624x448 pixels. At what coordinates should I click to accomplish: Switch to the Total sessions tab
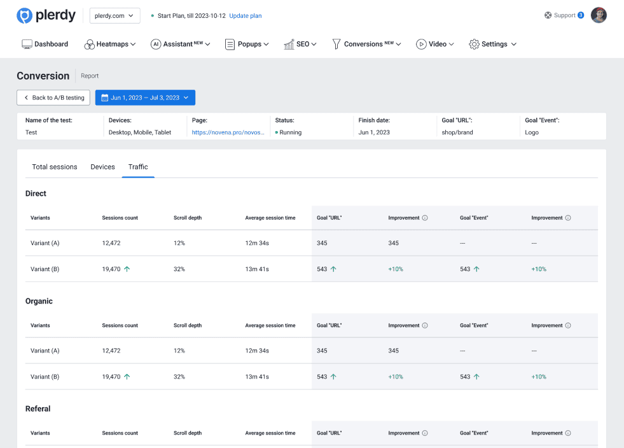[x=55, y=167]
